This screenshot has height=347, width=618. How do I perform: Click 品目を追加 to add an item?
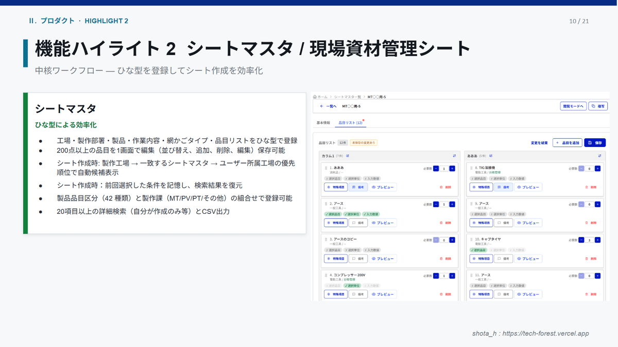click(x=567, y=143)
